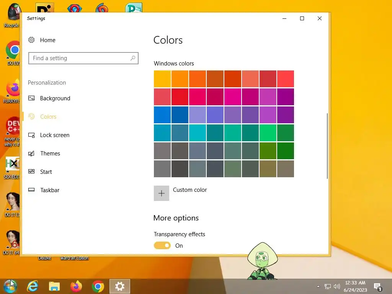This screenshot has height=294, width=392.
Task: Go to Lock screen settings
Action: (55, 135)
